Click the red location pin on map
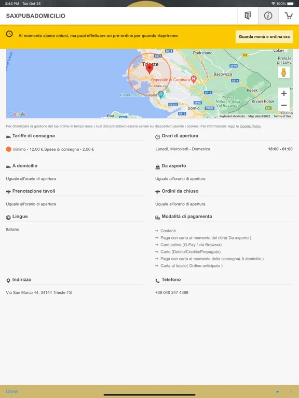The height and width of the screenshot is (398, 299). tap(149, 69)
